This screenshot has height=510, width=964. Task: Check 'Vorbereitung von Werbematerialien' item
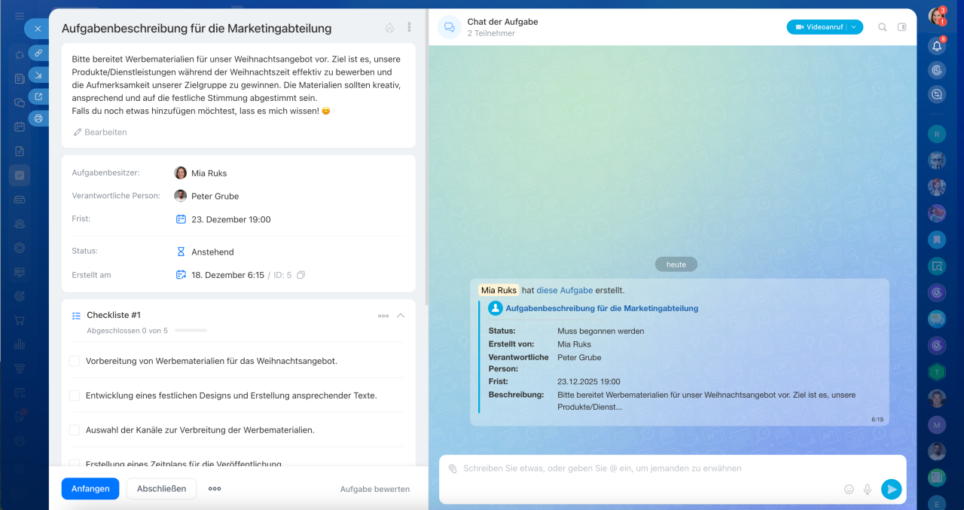[x=75, y=361]
